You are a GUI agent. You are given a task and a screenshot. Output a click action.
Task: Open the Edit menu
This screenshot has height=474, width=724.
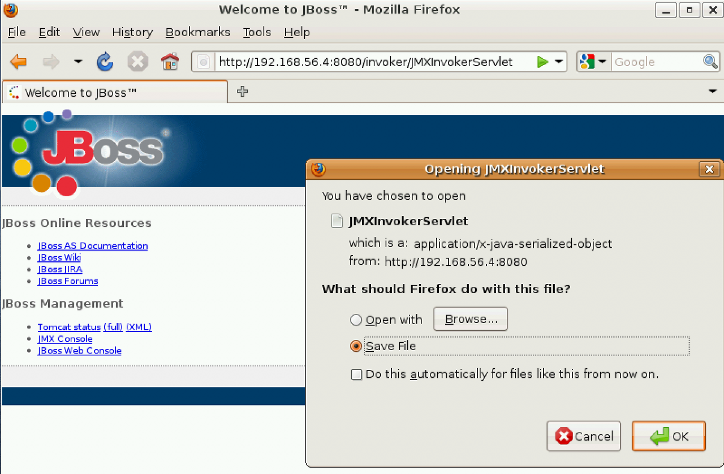point(49,32)
